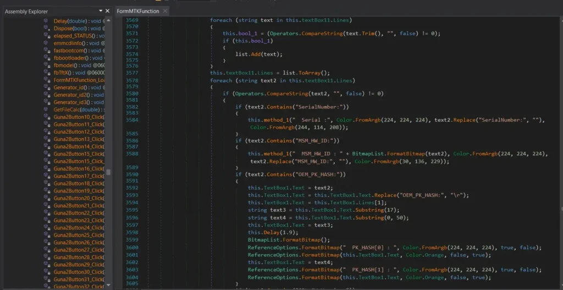
Task: Select Guna2Button30_Click in the tree
Action: pyautogui.click(x=79, y=272)
